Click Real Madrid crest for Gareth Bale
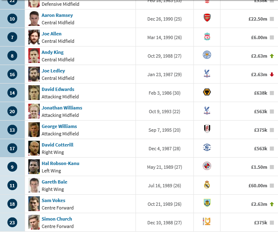278x235 pixels. click(x=207, y=184)
